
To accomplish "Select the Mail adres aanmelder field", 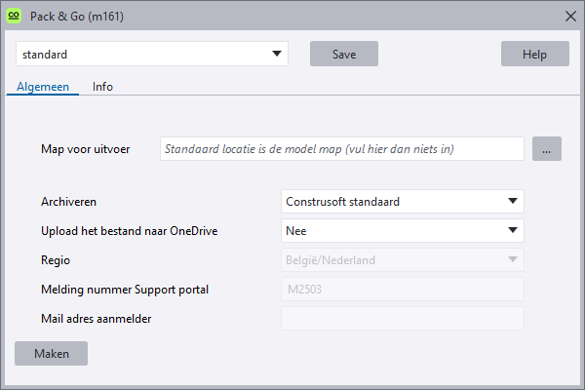I will click(x=402, y=319).
